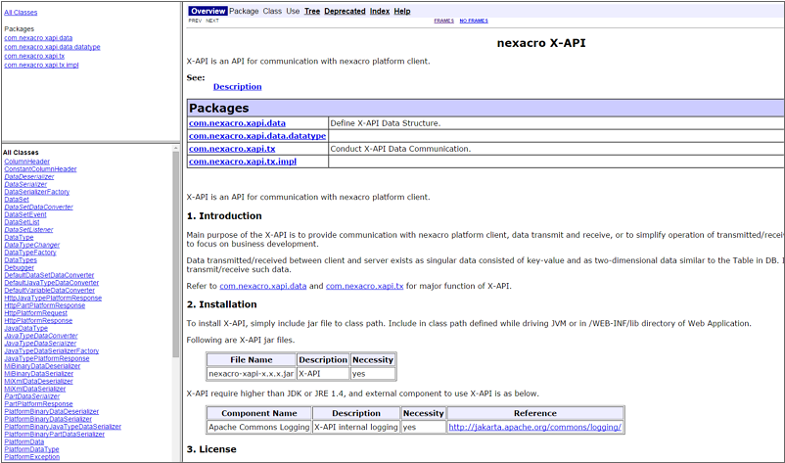This screenshot has width=785, height=463.
Task: Open the PartPlatformResponse class
Action: (x=38, y=404)
